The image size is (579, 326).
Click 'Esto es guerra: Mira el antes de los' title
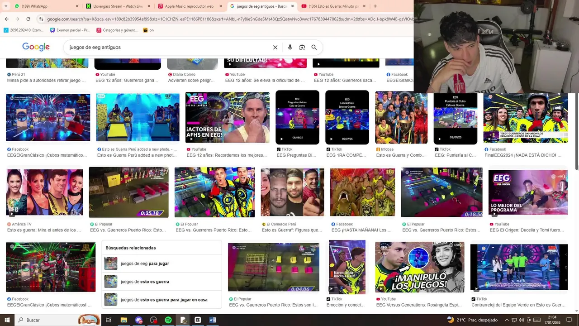coord(44,230)
